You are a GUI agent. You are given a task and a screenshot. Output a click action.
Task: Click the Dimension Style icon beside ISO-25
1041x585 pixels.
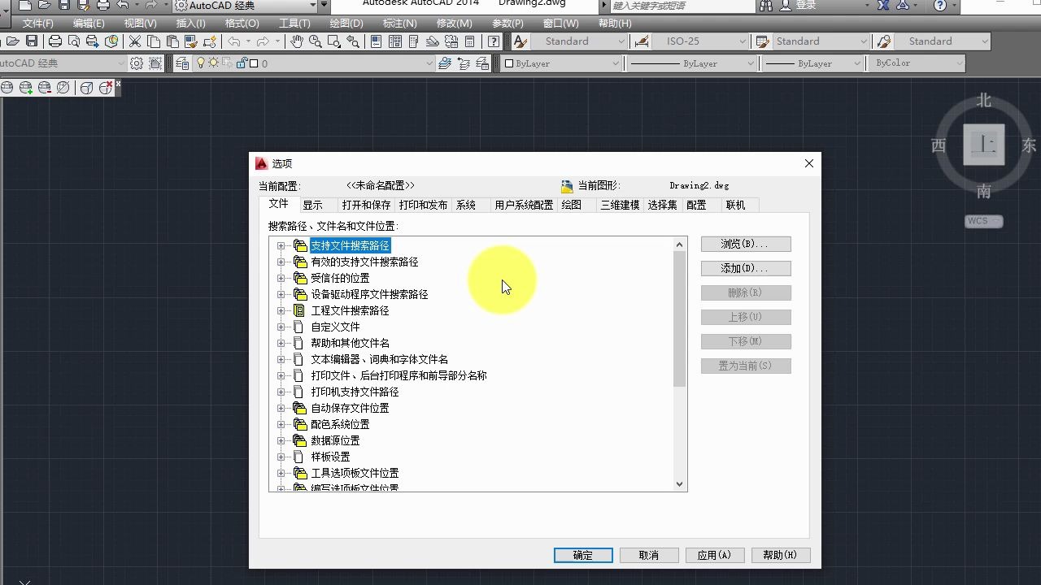click(642, 41)
